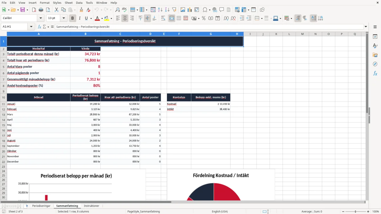Click into the formula input line

[209, 27]
